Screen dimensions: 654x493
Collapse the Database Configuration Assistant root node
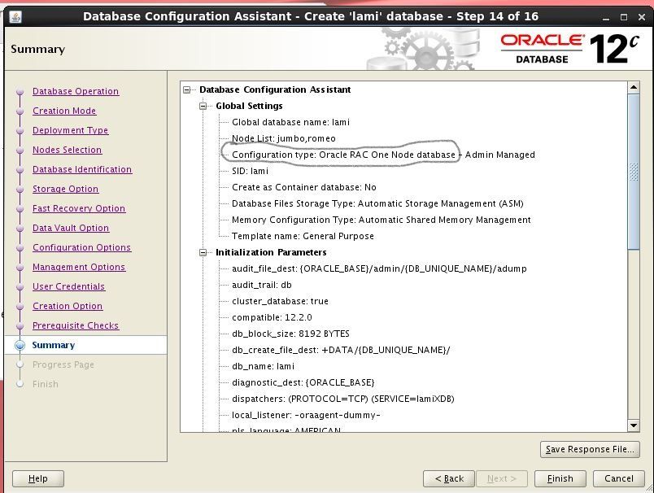point(187,89)
